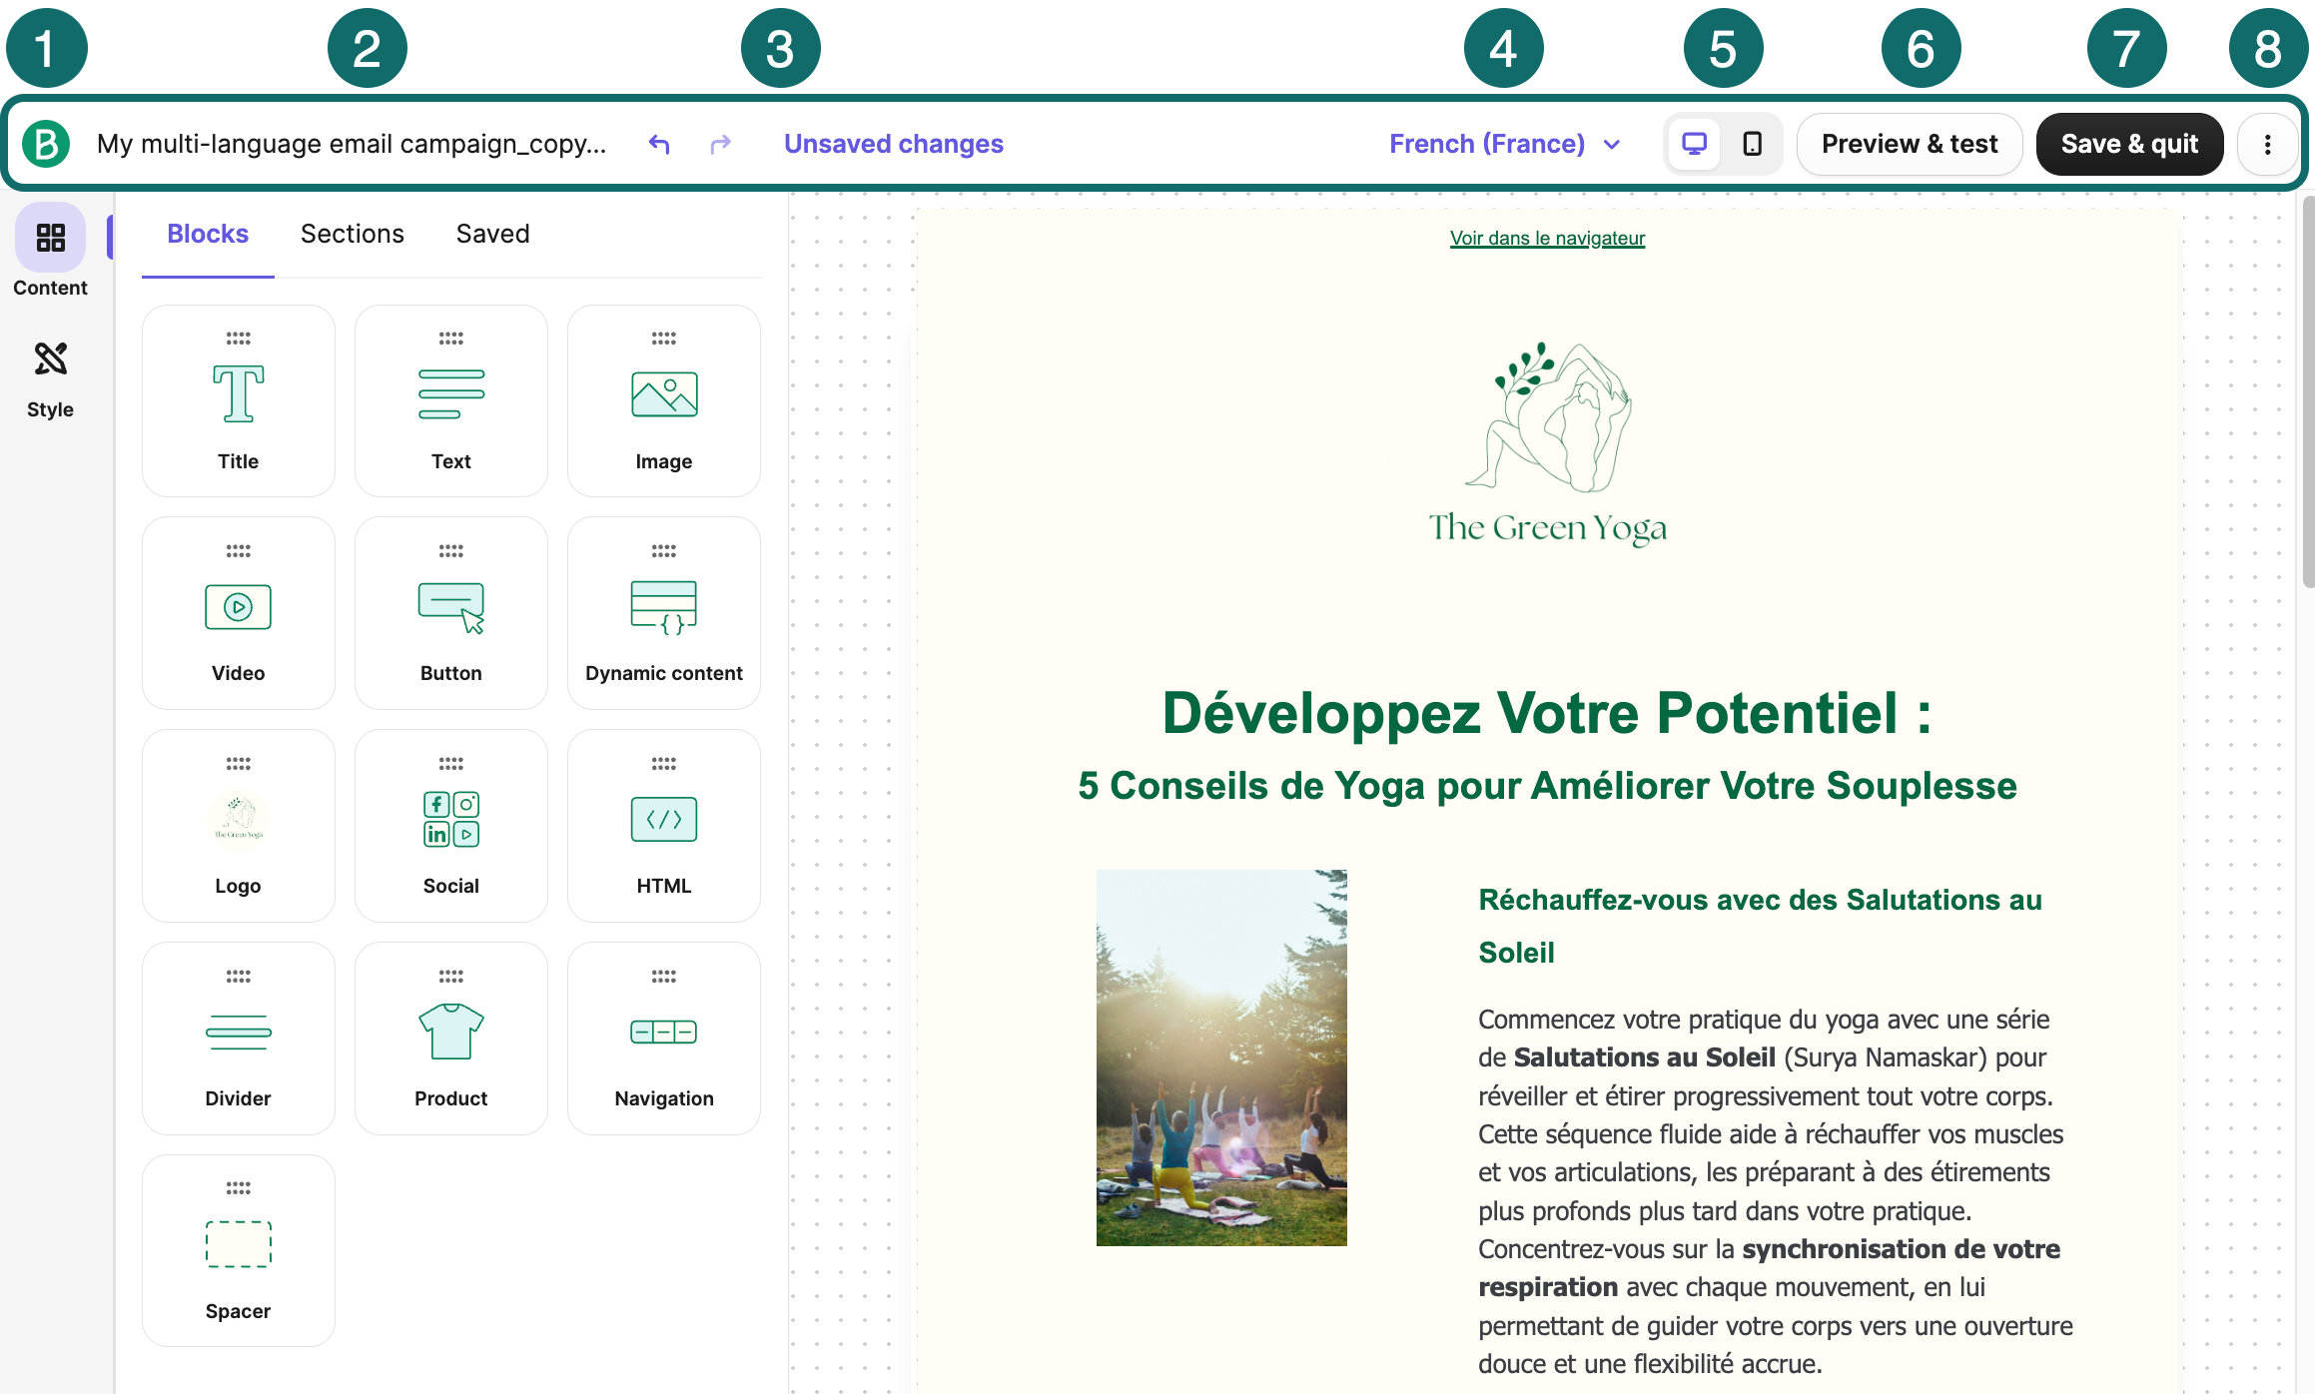2315x1394 pixels.
Task: Switch to mobile preview mode
Action: tap(1752, 144)
